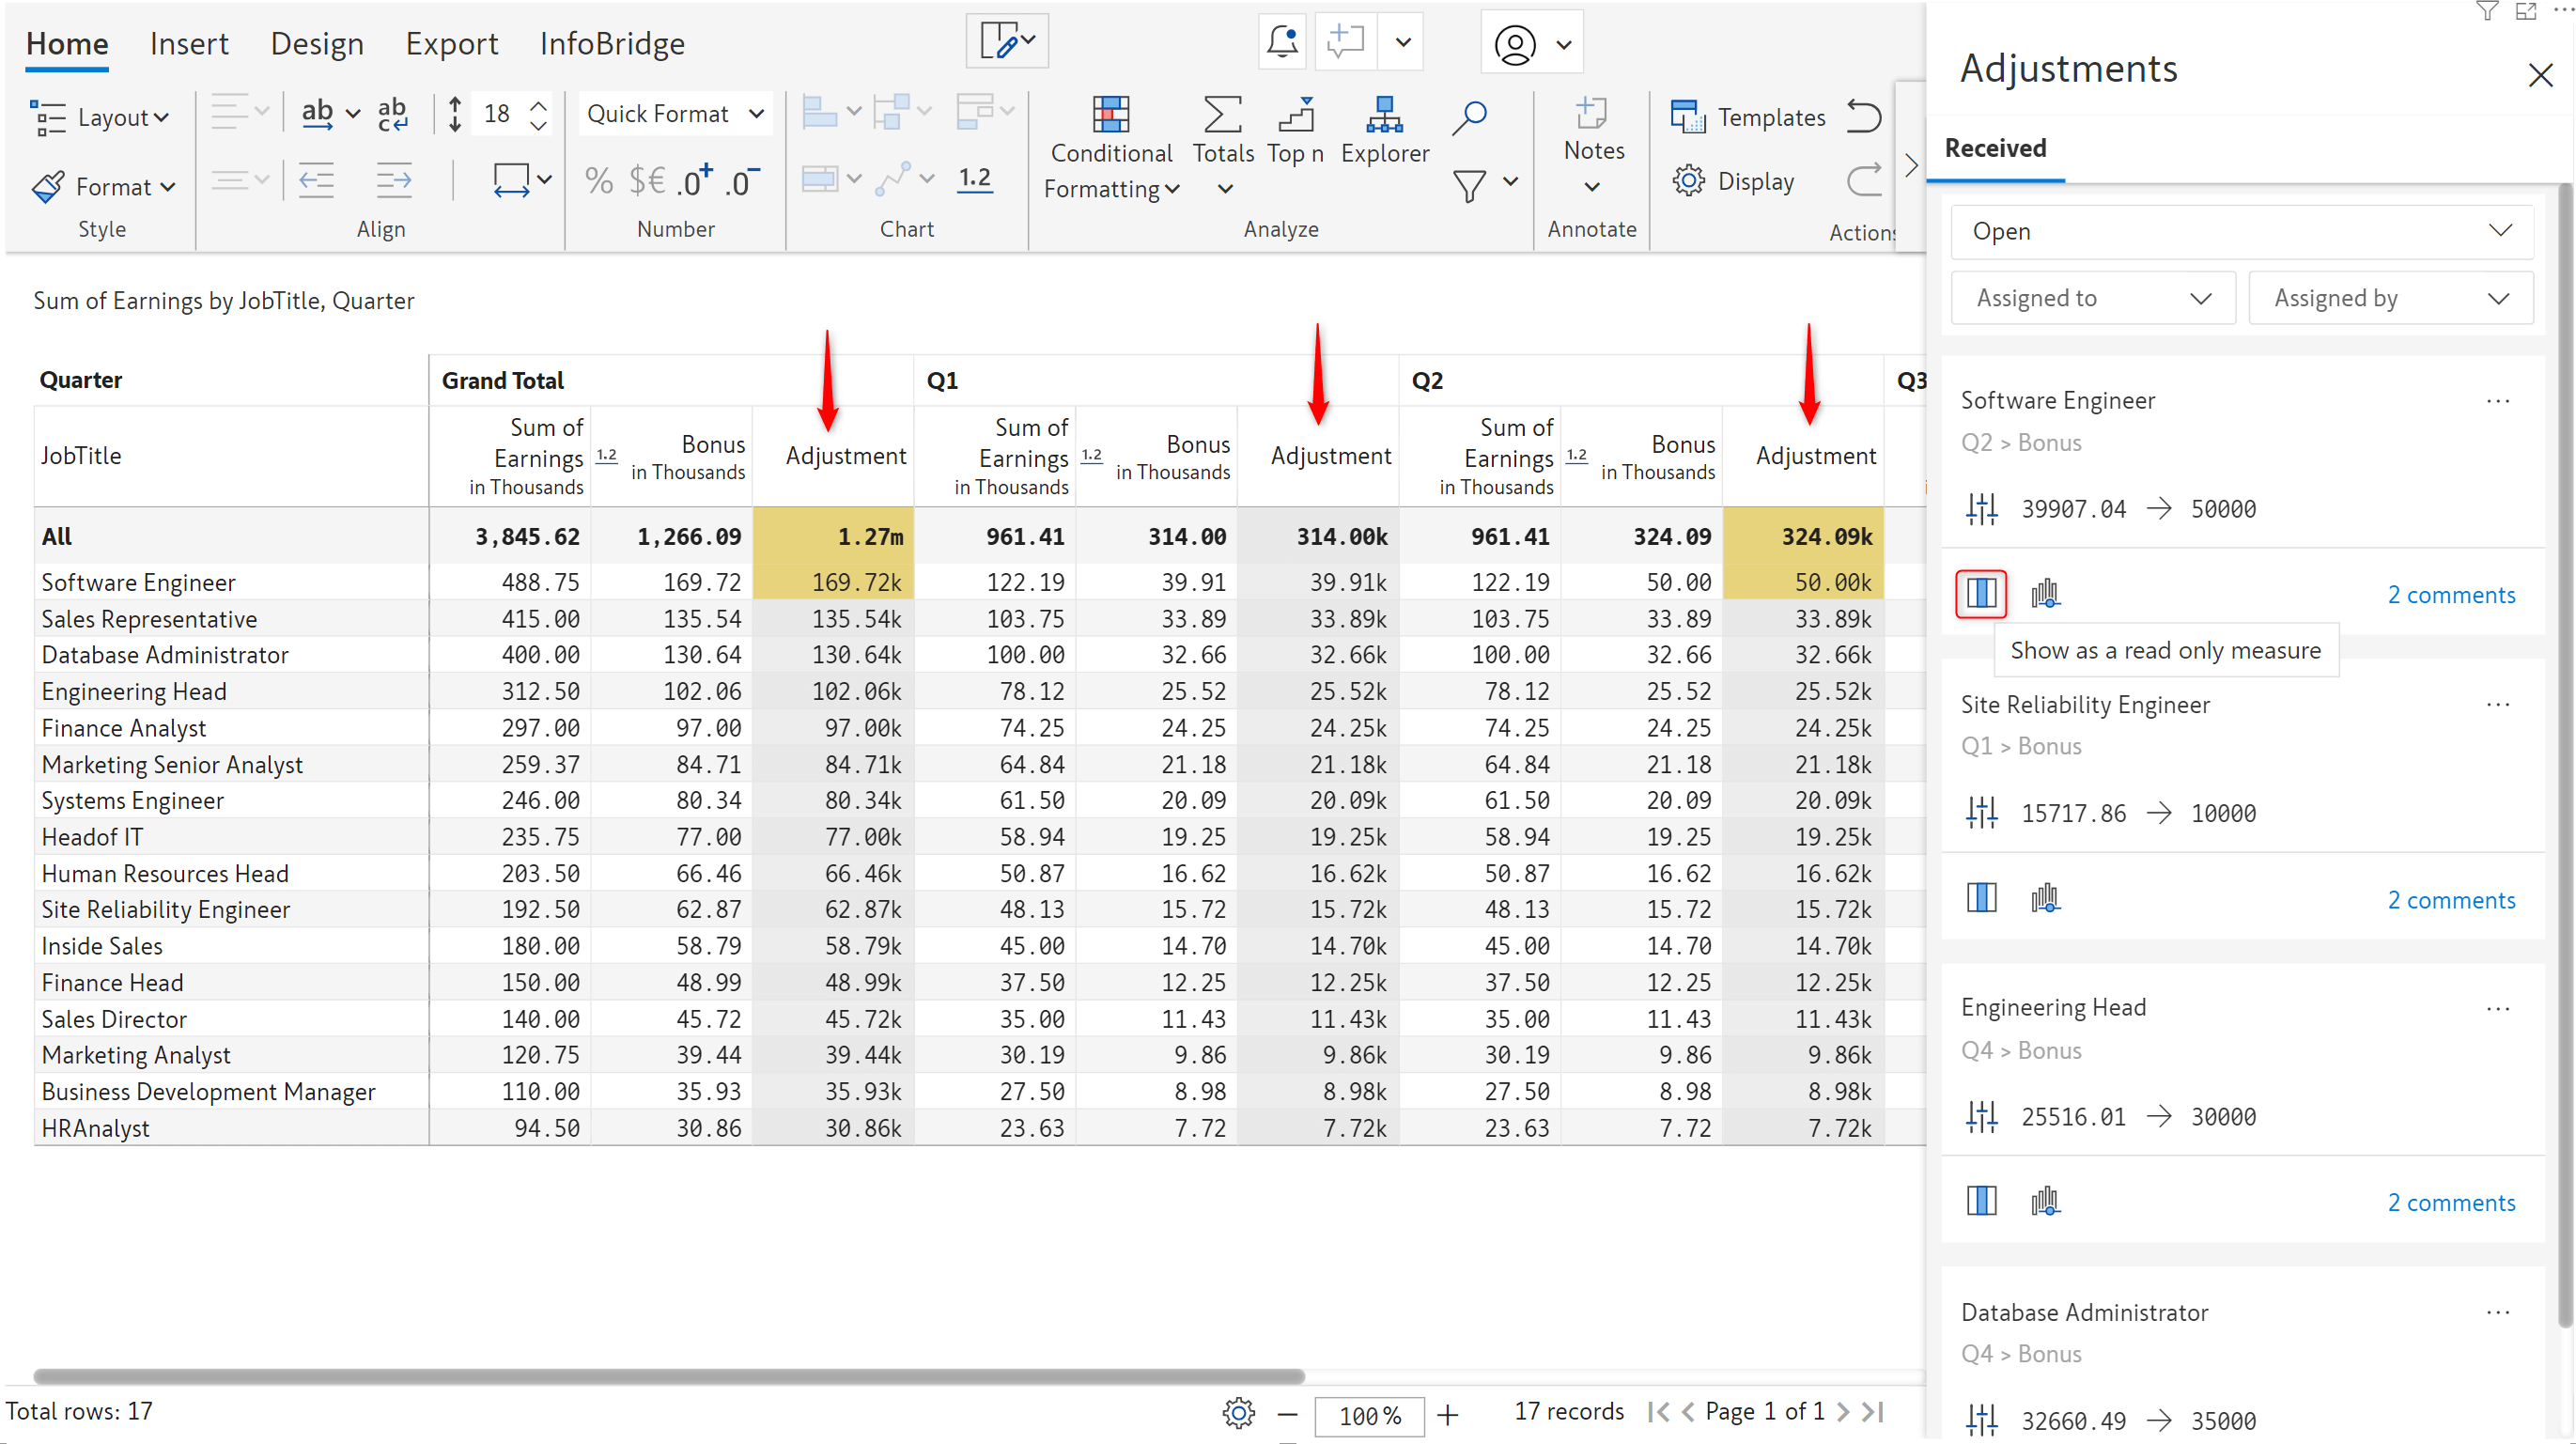2576x1444 pixels.
Task: Decrease decimal places
Action: point(743,181)
